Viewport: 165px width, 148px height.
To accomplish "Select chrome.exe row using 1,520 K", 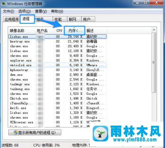I will [x=57, y=94].
